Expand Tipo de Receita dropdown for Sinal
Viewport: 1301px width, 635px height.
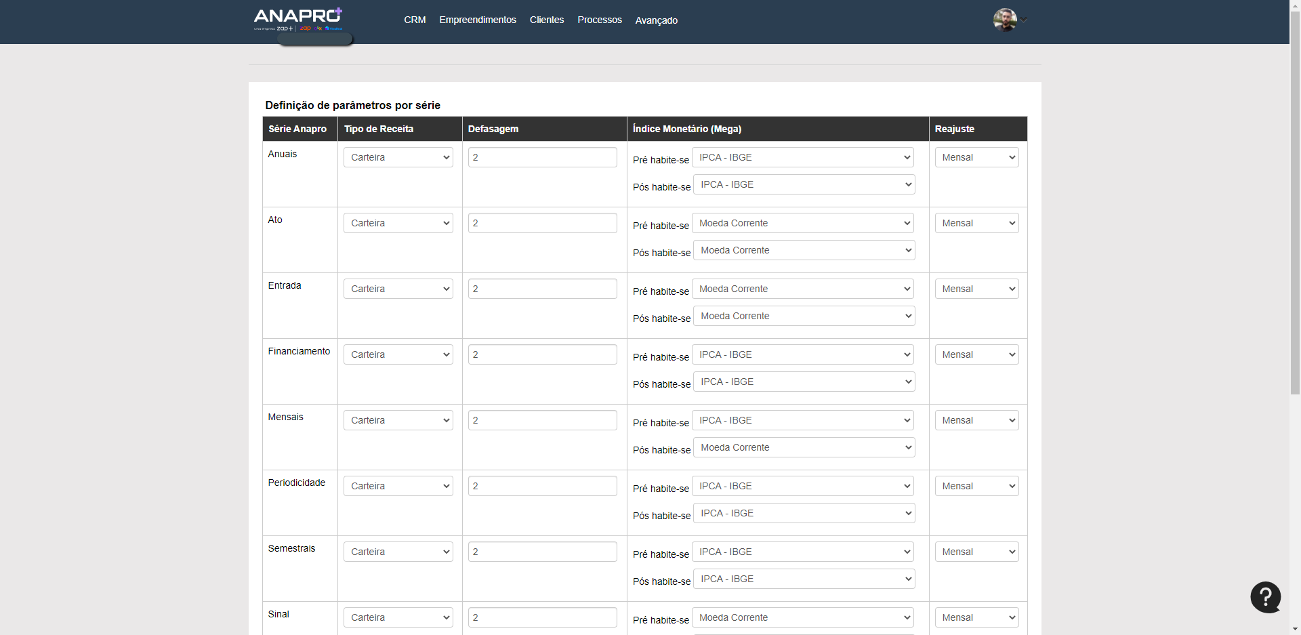click(398, 617)
